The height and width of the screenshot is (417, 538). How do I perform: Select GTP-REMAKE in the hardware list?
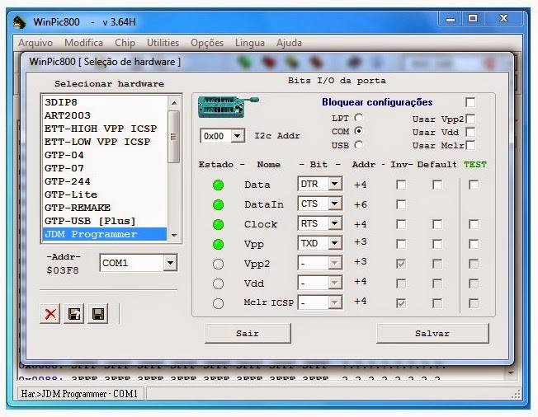(x=105, y=208)
